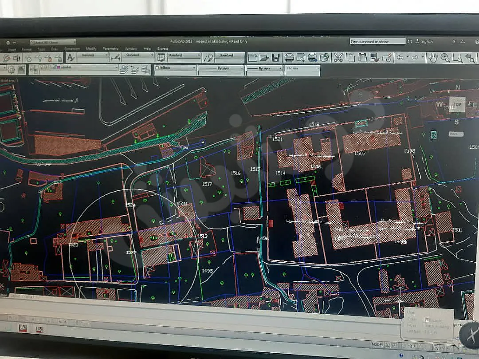Open the ByColor plot style dropdown

pos(302,68)
